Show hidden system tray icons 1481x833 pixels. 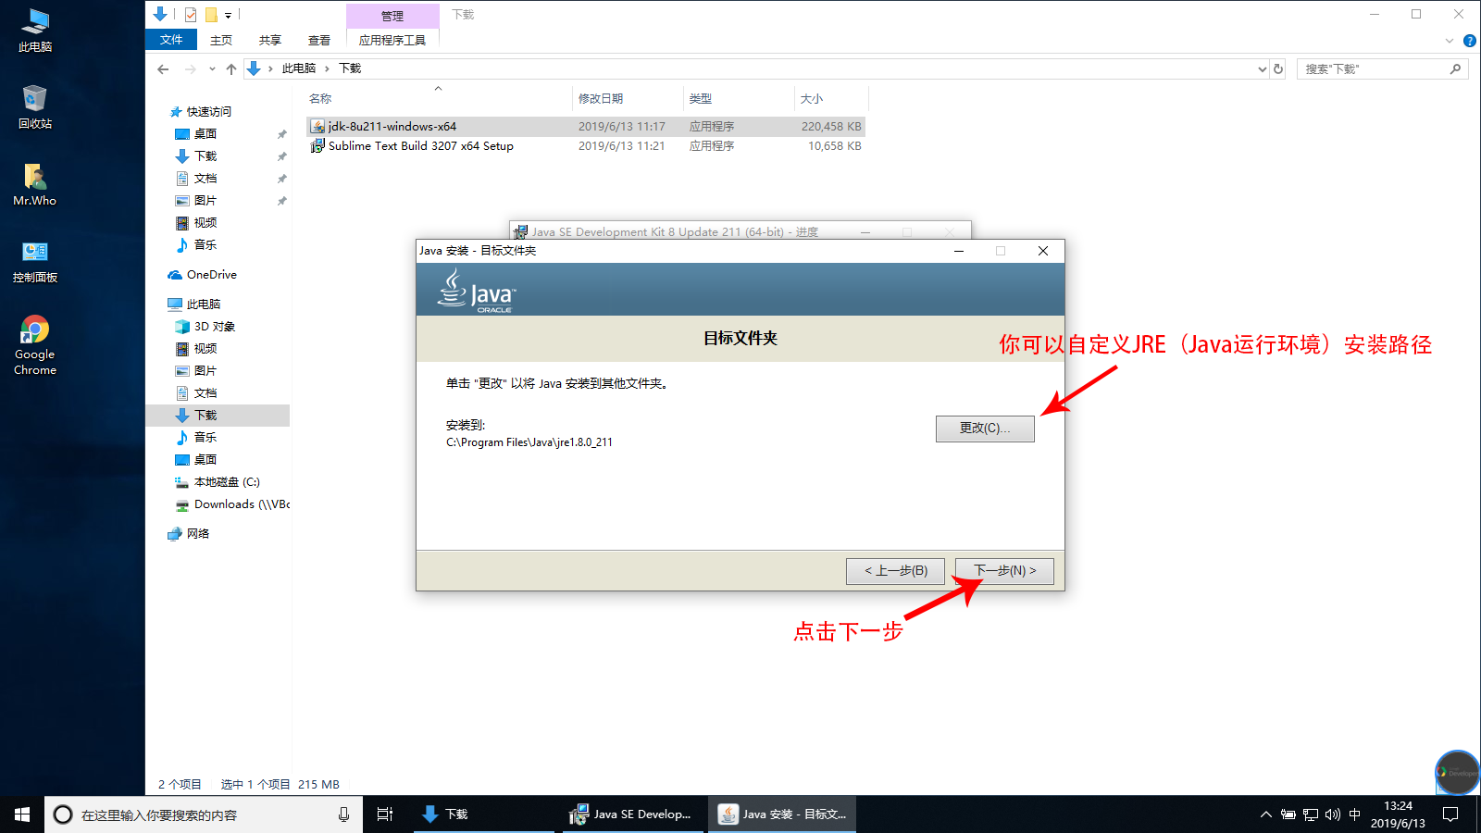pos(1265,814)
